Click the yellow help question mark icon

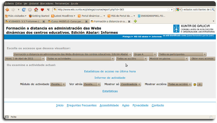(195, 85)
